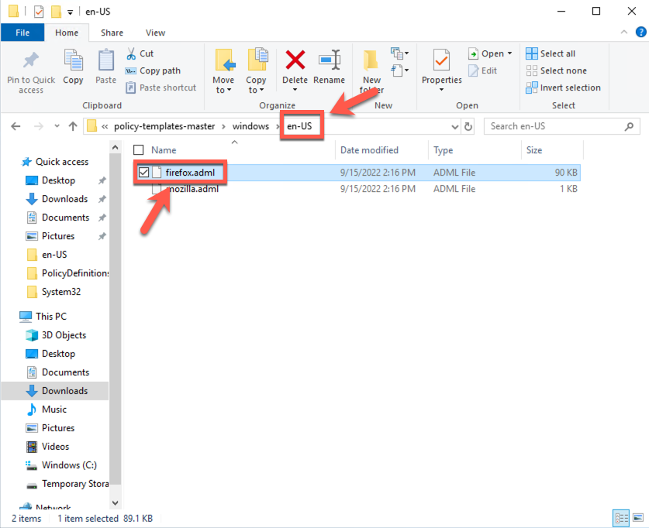Open the New item dropdown
Viewport: 649px width, 528px height.
point(399,53)
